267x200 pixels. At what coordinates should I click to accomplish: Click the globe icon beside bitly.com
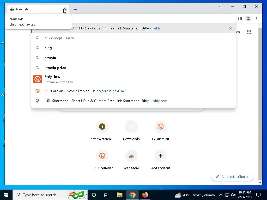[38, 101]
